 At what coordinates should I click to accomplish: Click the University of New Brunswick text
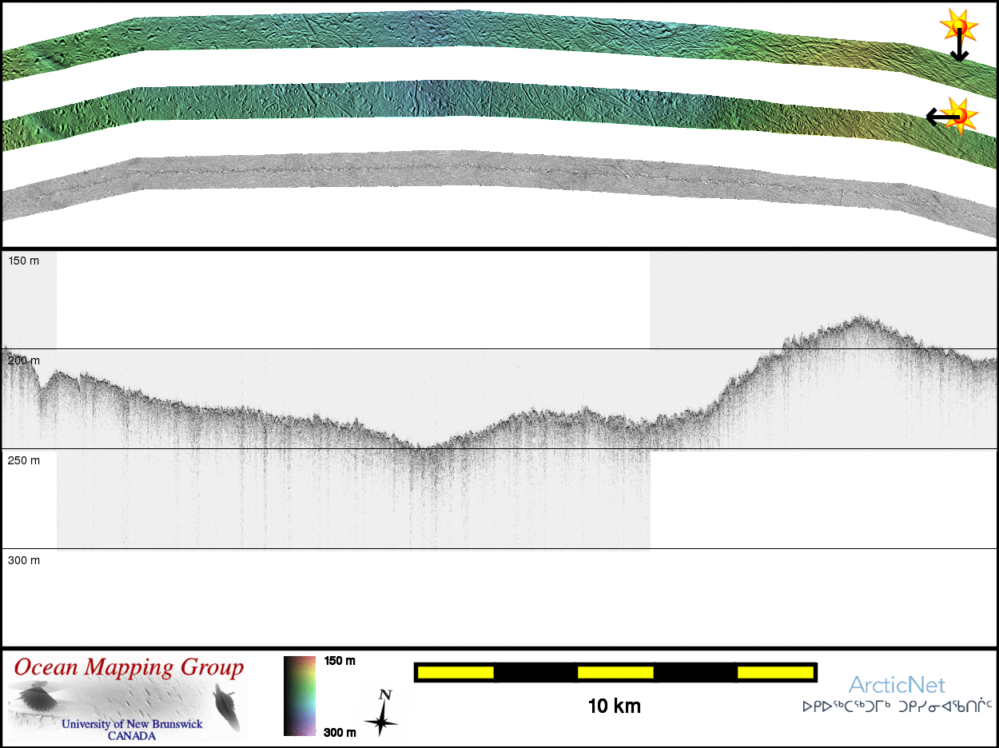pyautogui.click(x=132, y=725)
